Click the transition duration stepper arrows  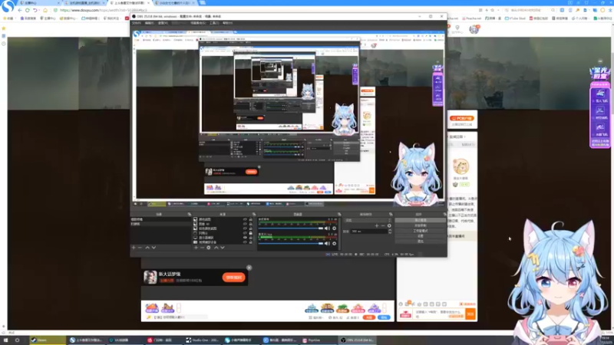click(390, 232)
